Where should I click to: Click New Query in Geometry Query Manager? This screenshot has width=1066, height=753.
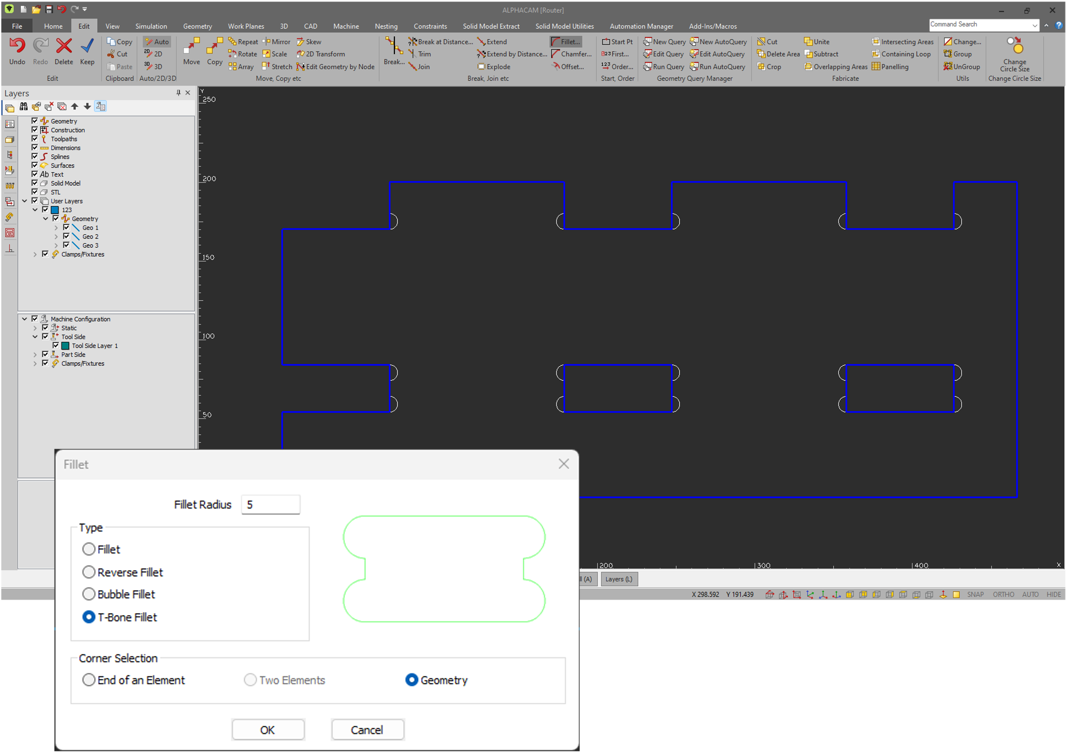tap(664, 42)
